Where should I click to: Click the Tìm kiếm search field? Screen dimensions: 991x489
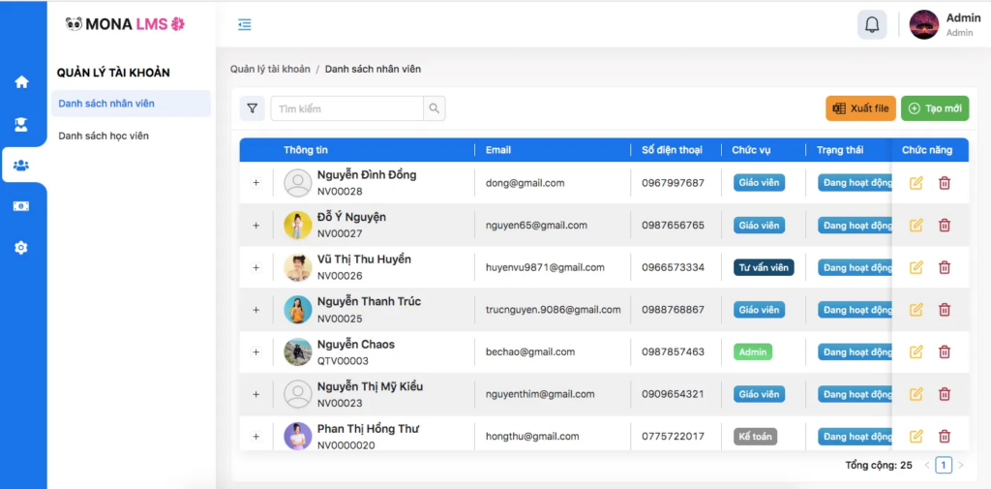pyautogui.click(x=347, y=108)
